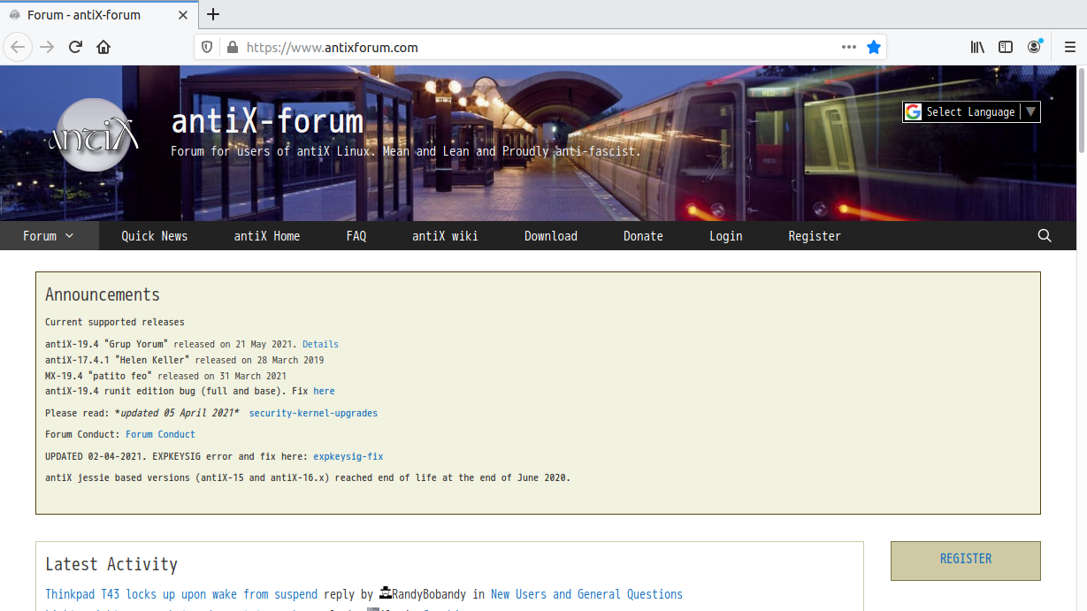
Task: Click the antiX logo image
Action: pyautogui.click(x=93, y=136)
